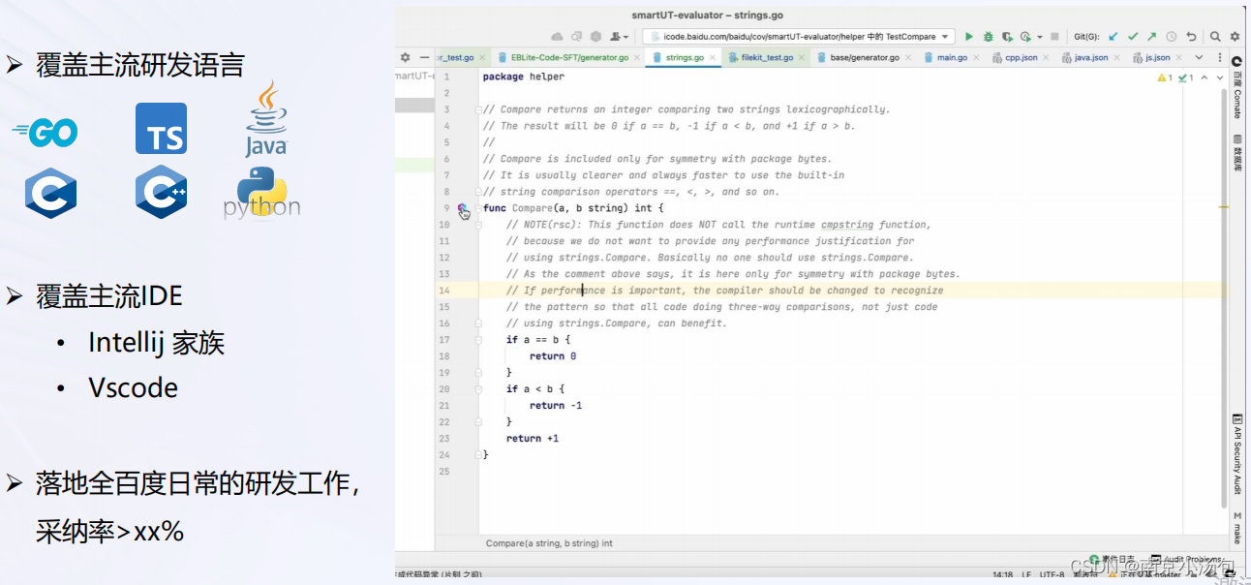Start debugging with the bug icon

[988, 37]
